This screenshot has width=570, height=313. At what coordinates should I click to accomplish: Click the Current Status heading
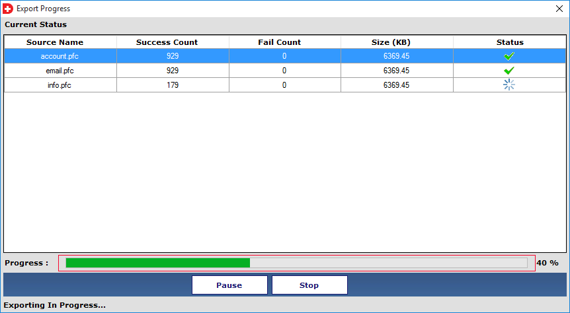pos(36,24)
